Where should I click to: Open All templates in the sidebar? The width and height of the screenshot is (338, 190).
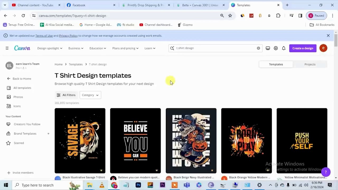(19, 88)
